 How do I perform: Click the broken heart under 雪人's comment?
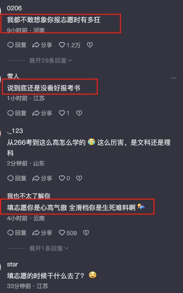tap(79, 113)
